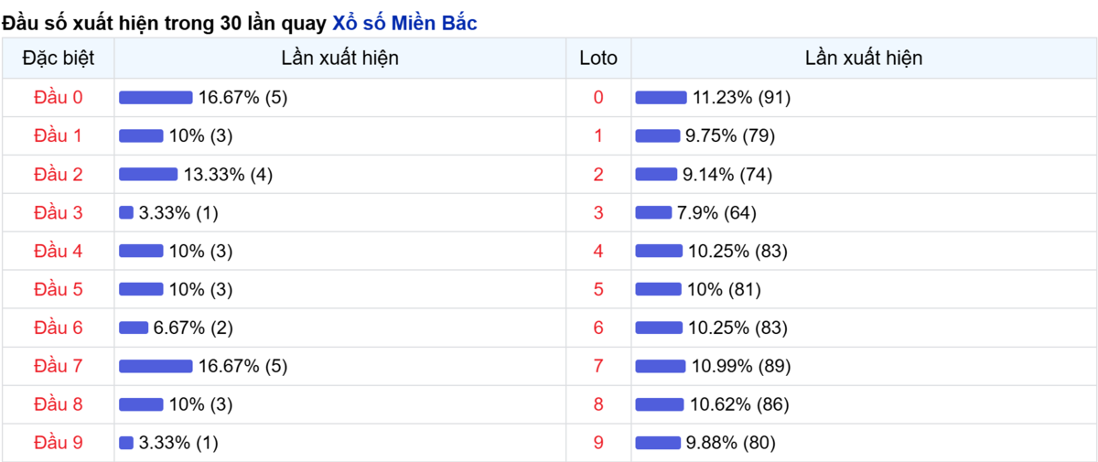Viewport: 1098px width, 462px height.
Task: Click the 9.88% (80) text for Loto 9
Action: (730, 443)
